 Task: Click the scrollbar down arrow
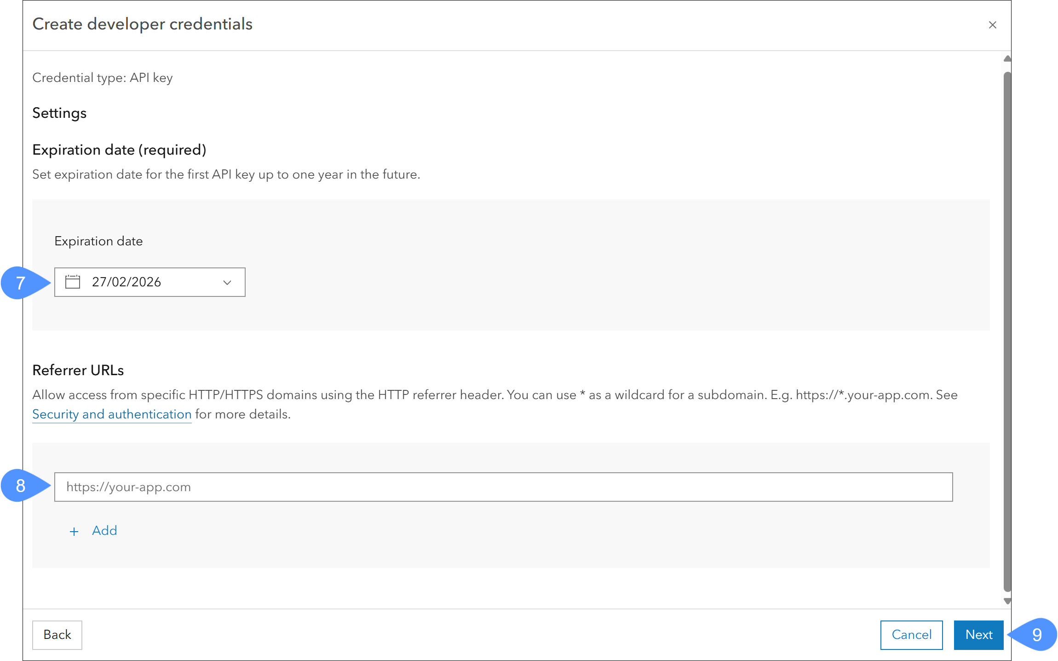(1007, 601)
